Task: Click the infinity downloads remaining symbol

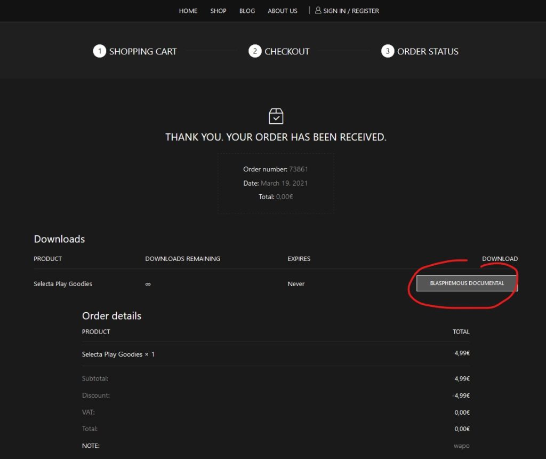Action: [x=148, y=284]
